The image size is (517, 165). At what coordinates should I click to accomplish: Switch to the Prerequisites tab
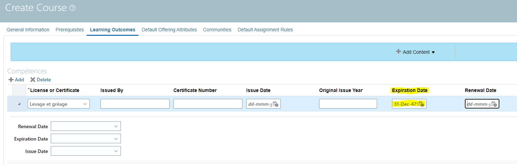click(x=70, y=30)
